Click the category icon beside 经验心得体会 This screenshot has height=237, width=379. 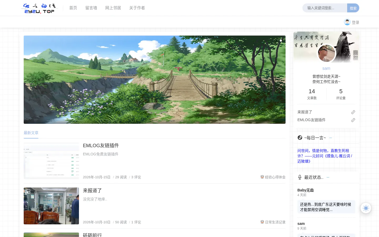262,177
